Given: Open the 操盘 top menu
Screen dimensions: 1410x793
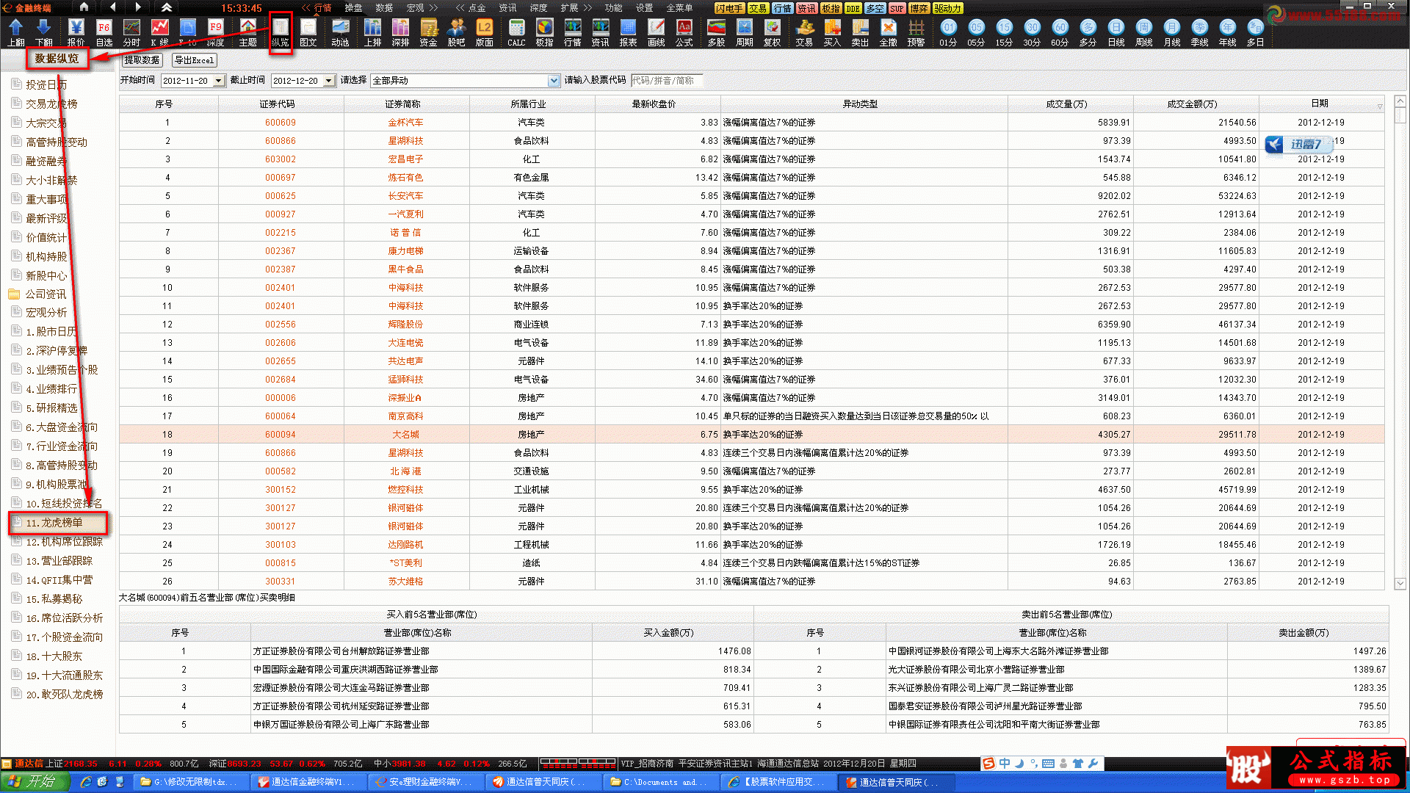Looking at the screenshot, I should click(x=353, y=7).
